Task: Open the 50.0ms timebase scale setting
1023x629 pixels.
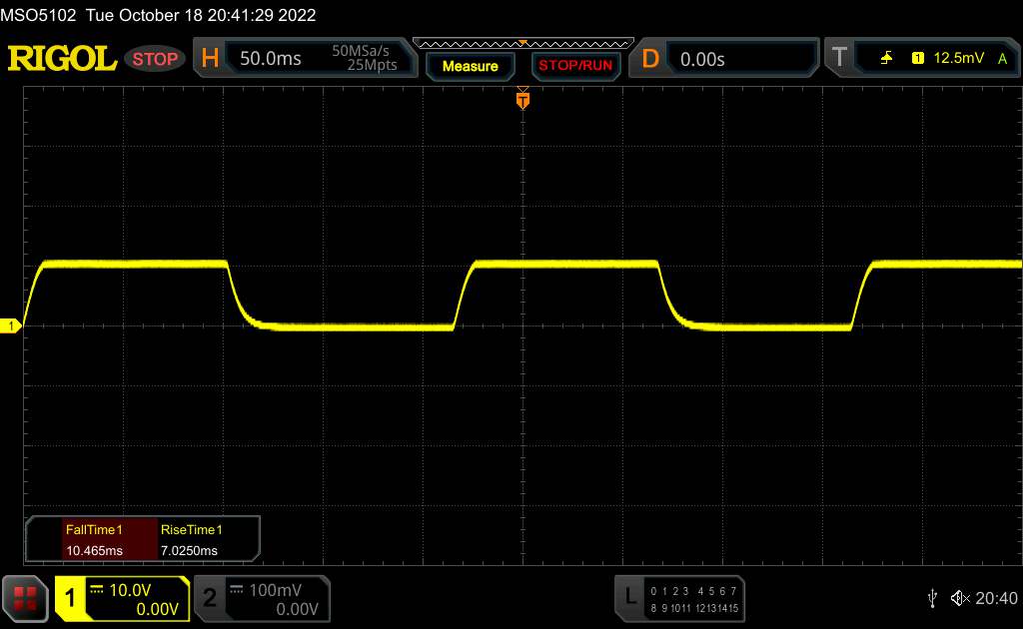Action: coord(271,59)
